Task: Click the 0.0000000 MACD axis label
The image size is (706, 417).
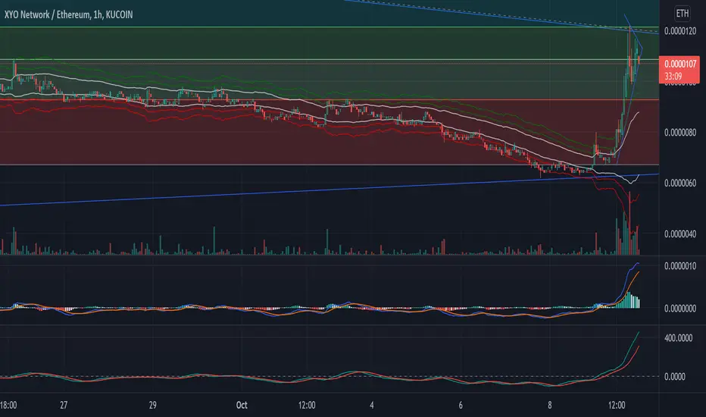Action: [680, 309]
